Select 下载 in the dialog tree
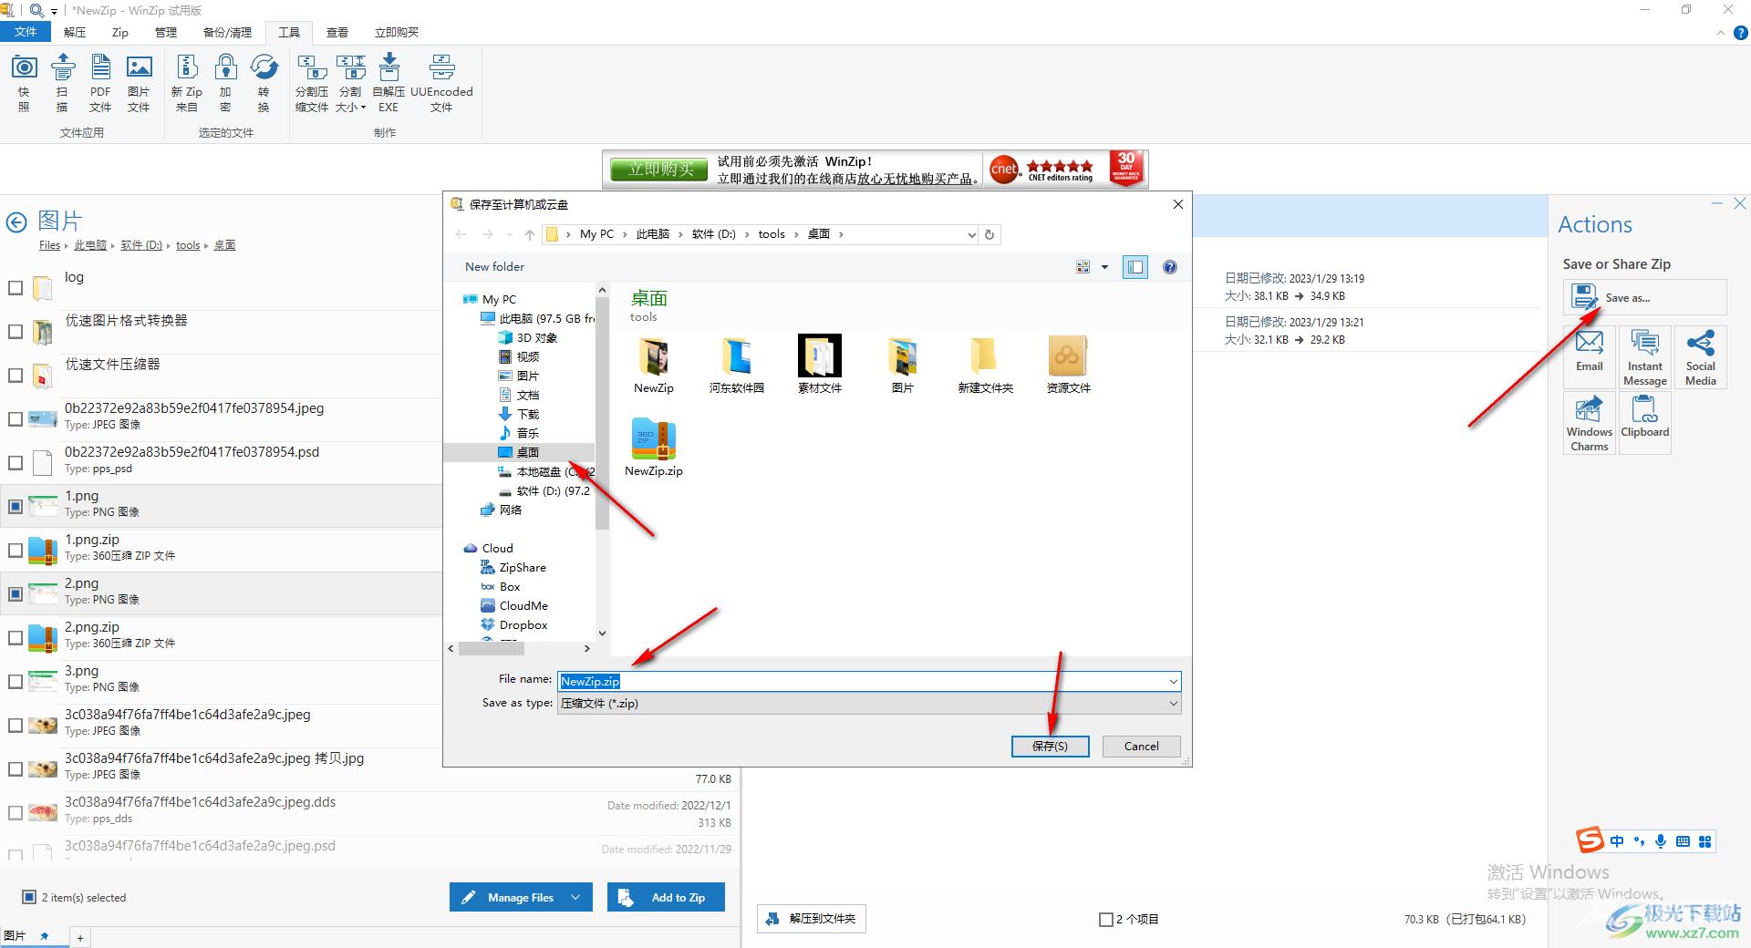 tap(528, 414)
